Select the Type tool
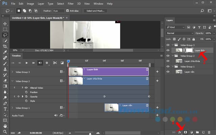 pos(5,109)
